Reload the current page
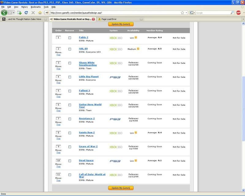Image resolution: width=245 pixels, height=196 pixels. (x=26, y=13)
